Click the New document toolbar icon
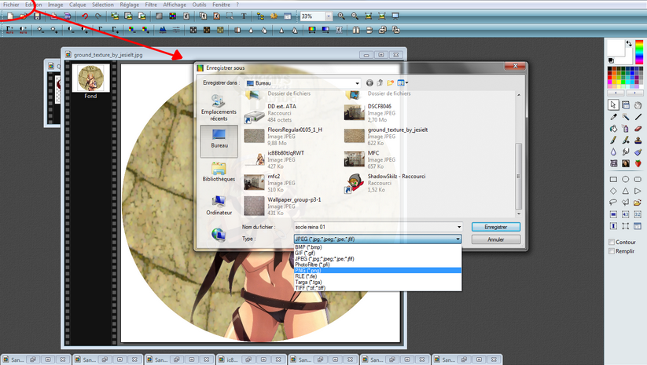 10,16
